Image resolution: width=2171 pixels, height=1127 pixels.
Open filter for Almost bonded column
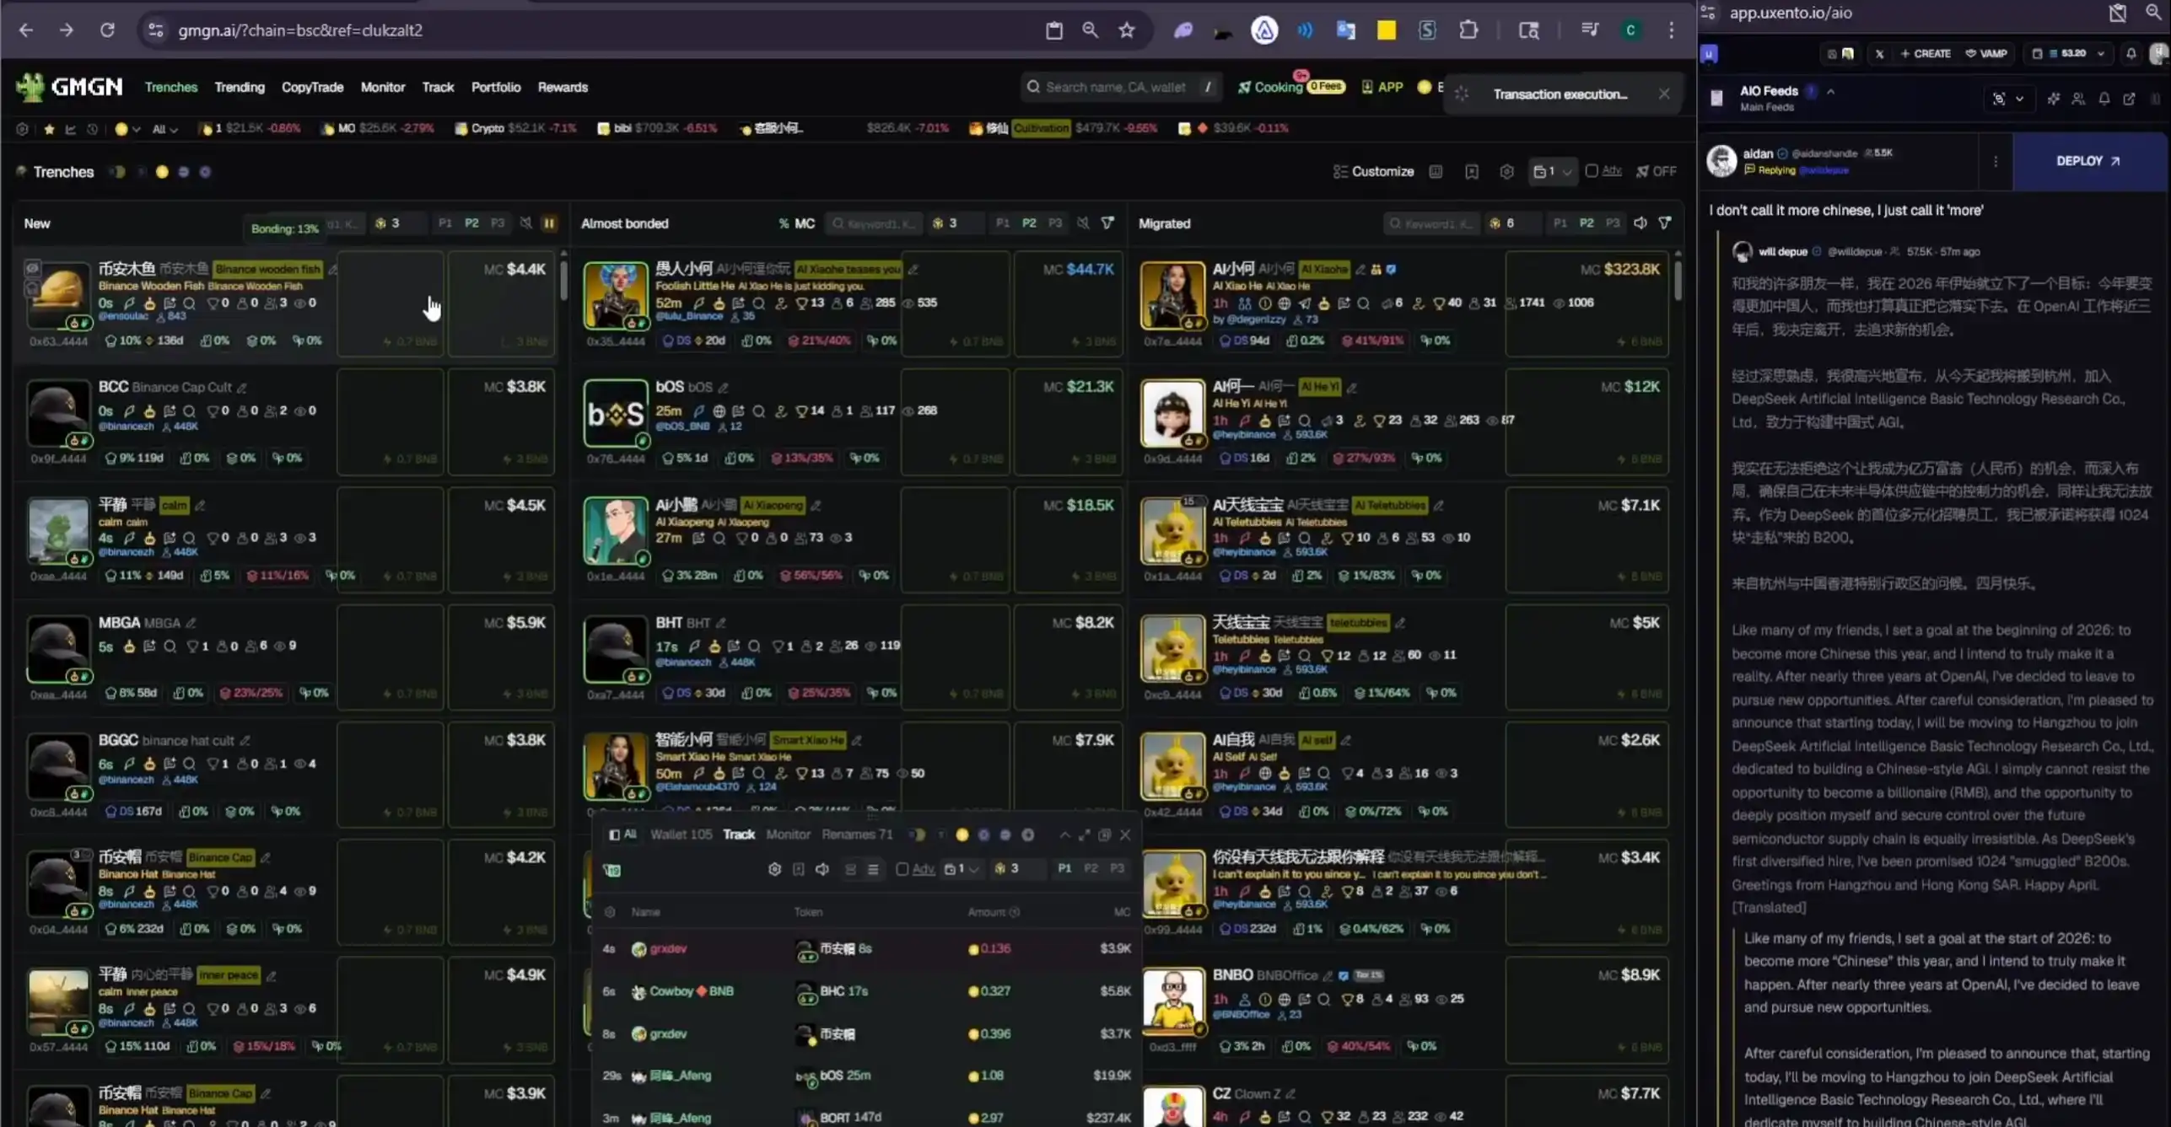point(1107,223)
